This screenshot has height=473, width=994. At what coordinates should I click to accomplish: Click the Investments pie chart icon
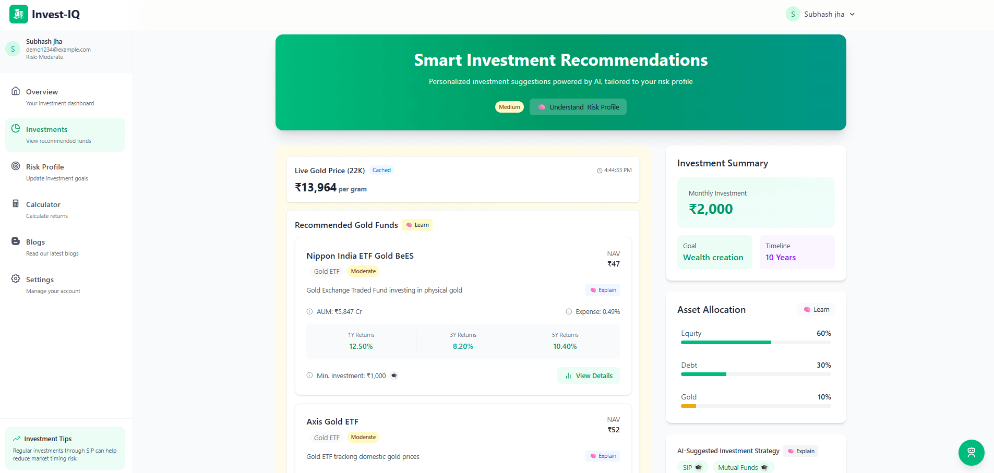coord(16,128)
